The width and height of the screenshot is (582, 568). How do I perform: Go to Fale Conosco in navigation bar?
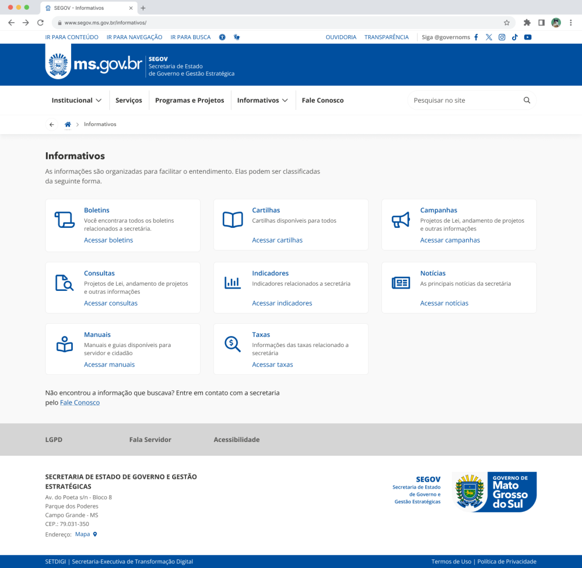(x=322, y=101)
